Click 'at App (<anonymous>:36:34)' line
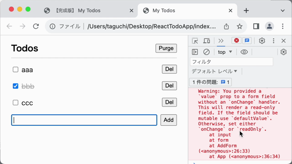 (245, 157)
